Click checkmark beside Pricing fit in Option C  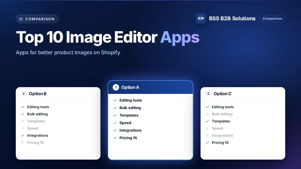coord(207,143)
